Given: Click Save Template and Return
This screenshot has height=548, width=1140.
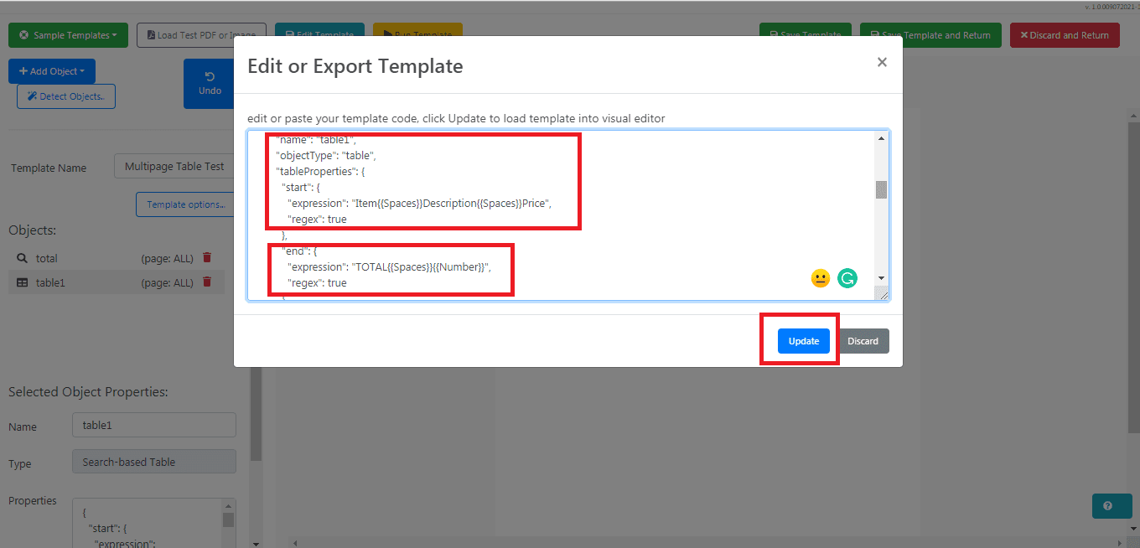Looking at the screenshot, I should click(930, 35).
